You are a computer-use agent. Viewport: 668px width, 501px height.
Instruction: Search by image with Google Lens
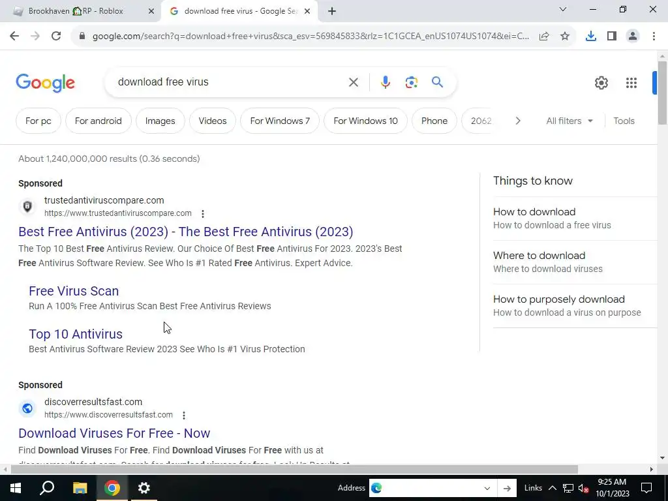(411, 82)
